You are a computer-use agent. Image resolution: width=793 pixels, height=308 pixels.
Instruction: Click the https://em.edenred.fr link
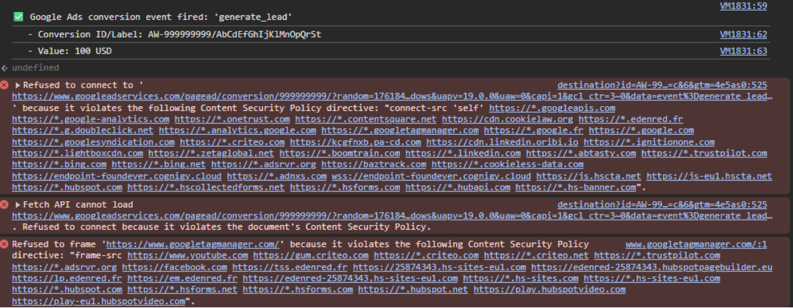182,278
